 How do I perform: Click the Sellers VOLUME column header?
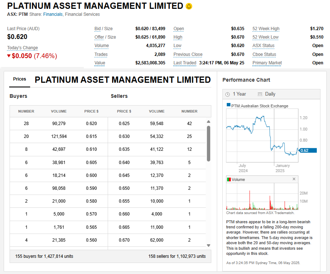pyautogui.click(x=157, y=111)
